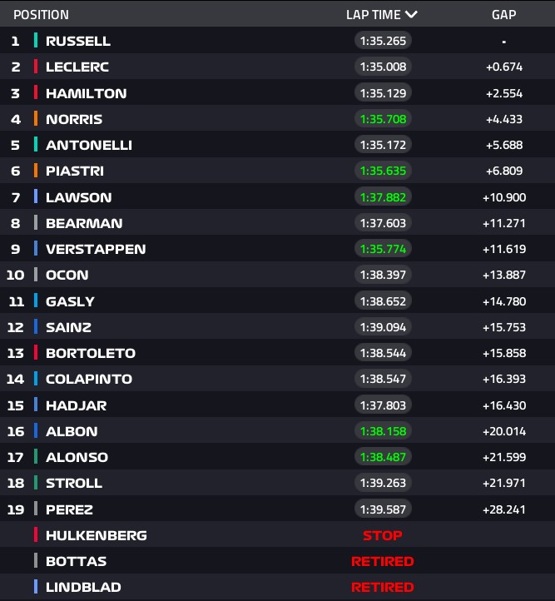Click Hulkenberg's red team color marker
This screenshot has height=601, width=555.
(x=36, y=535)
